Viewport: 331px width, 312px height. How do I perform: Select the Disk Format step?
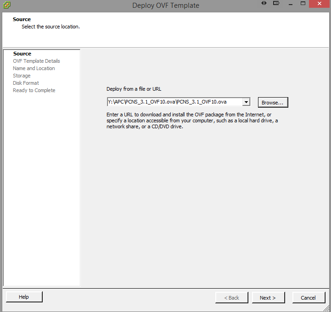26,83
